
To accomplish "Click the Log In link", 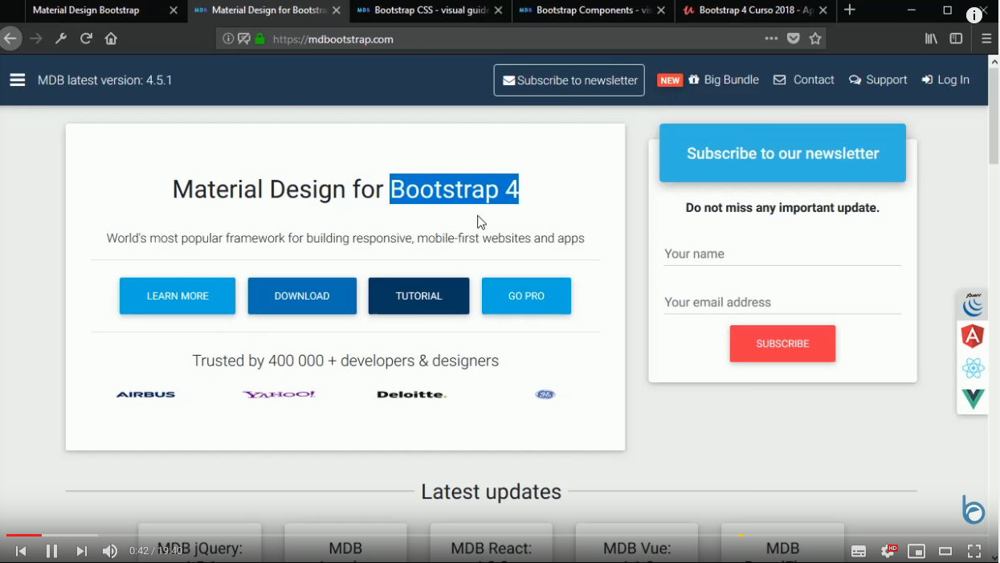I will click(945, 80).
